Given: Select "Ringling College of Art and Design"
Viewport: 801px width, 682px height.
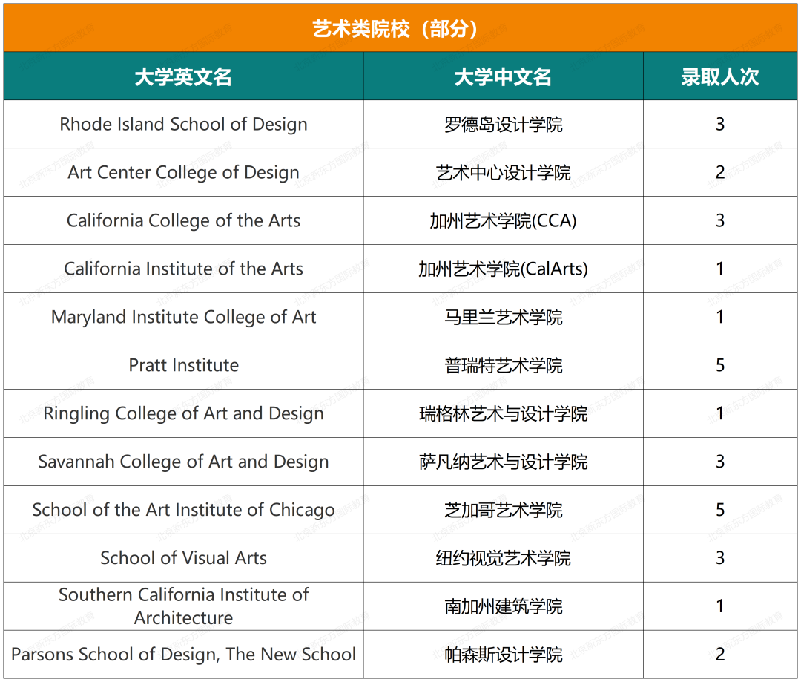Looking at the screenshot, I should [183, 413].
